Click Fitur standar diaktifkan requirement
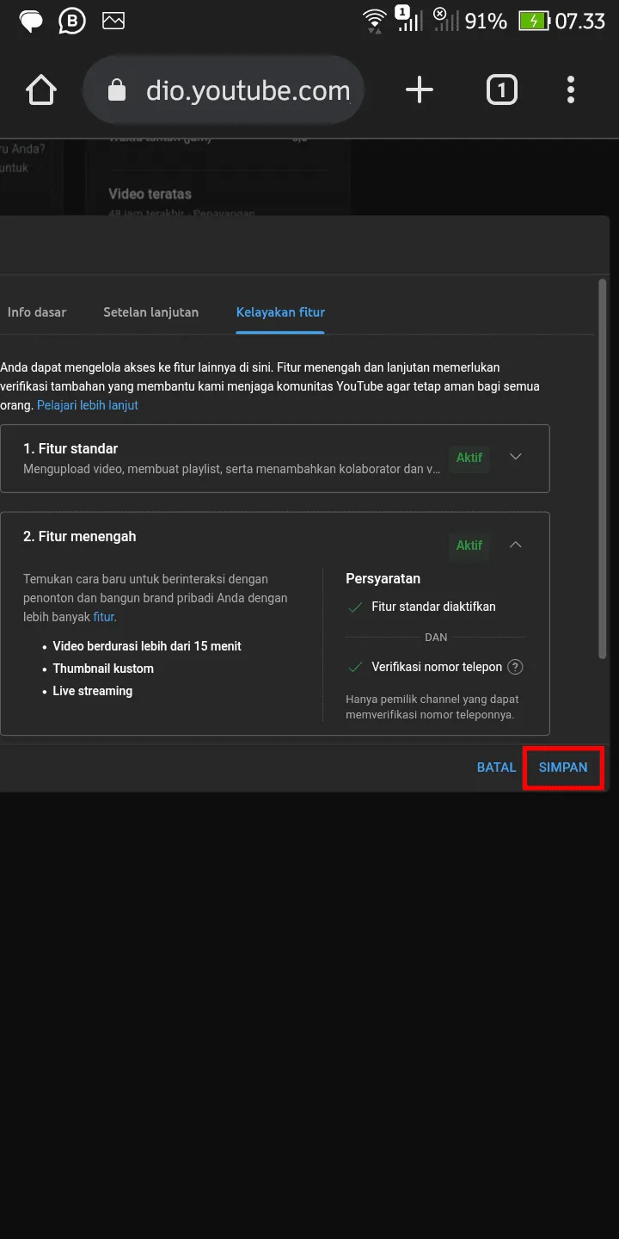619x1239 pixels. tap(433, 607)
